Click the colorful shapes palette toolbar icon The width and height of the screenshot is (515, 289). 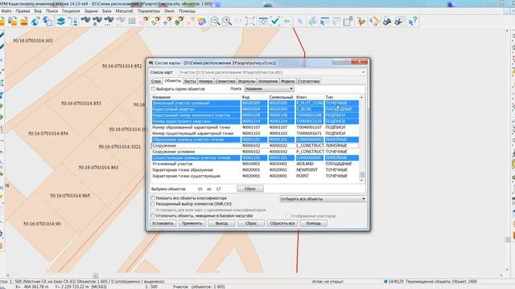tap(202, 22)
